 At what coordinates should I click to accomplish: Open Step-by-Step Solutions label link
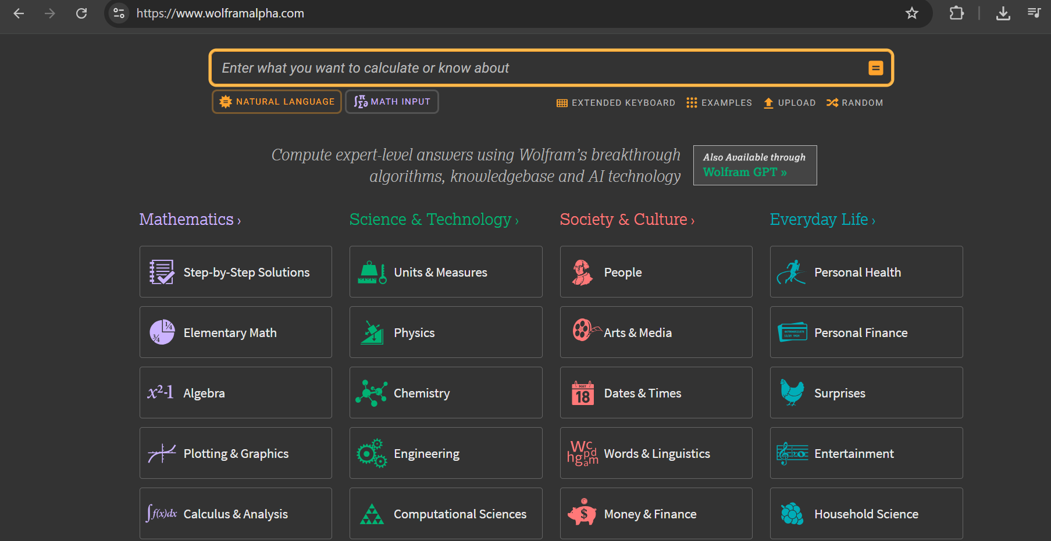click(x=247, y=273)
